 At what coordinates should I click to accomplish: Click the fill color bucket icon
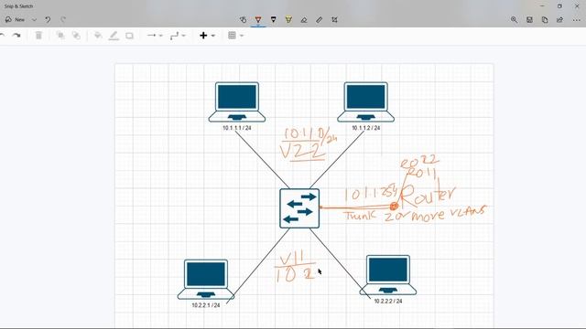98,36
